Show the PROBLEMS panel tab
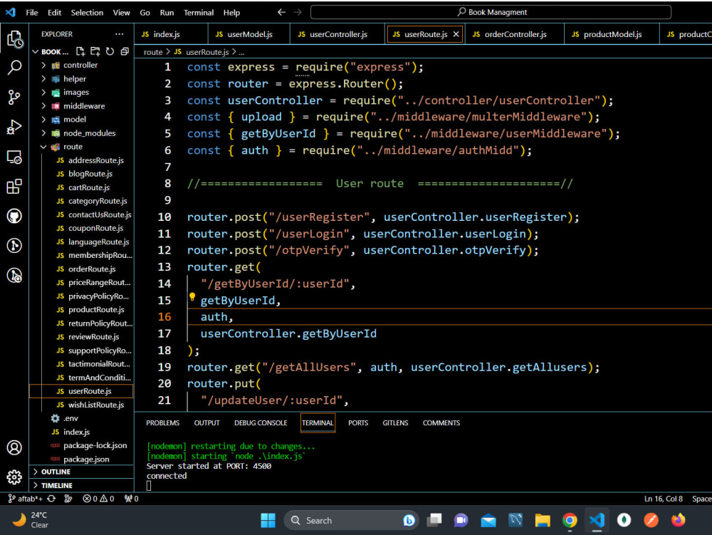The height and width of the screenshot is (535, 712). [x=162, y=423]
